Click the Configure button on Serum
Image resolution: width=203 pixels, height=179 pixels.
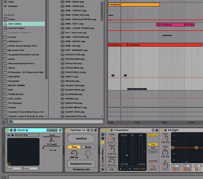tap(52, 130)
